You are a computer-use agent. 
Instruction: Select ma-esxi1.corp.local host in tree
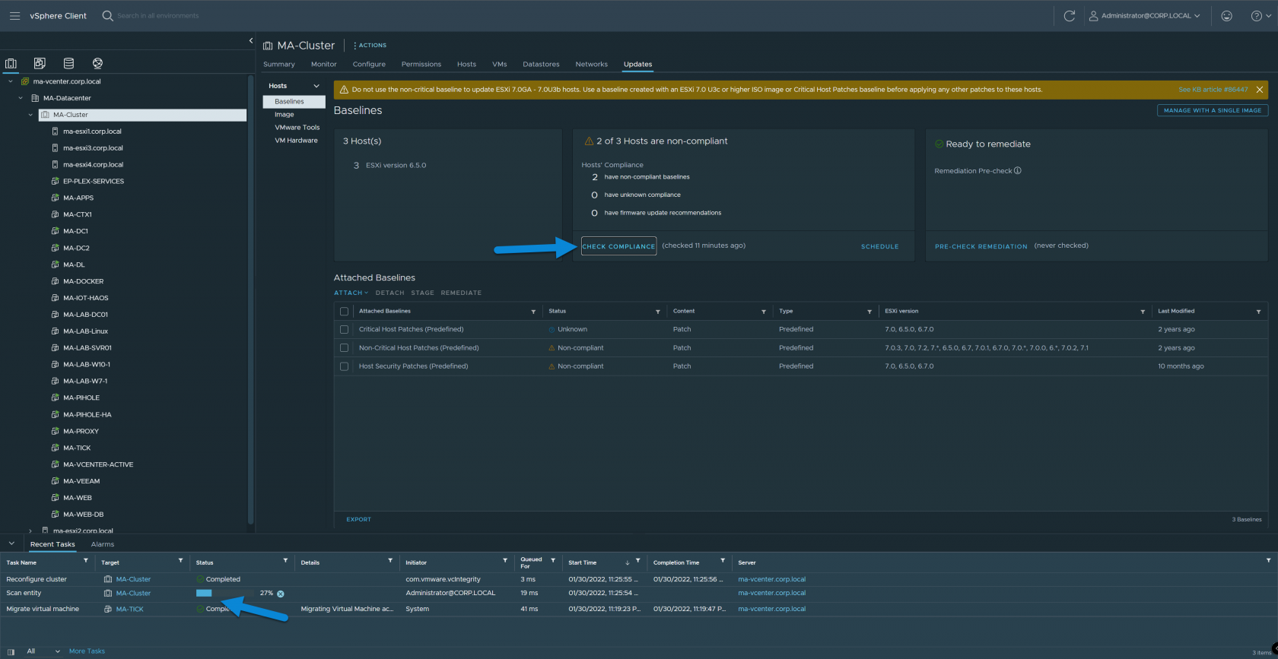[x=92, y=131]
